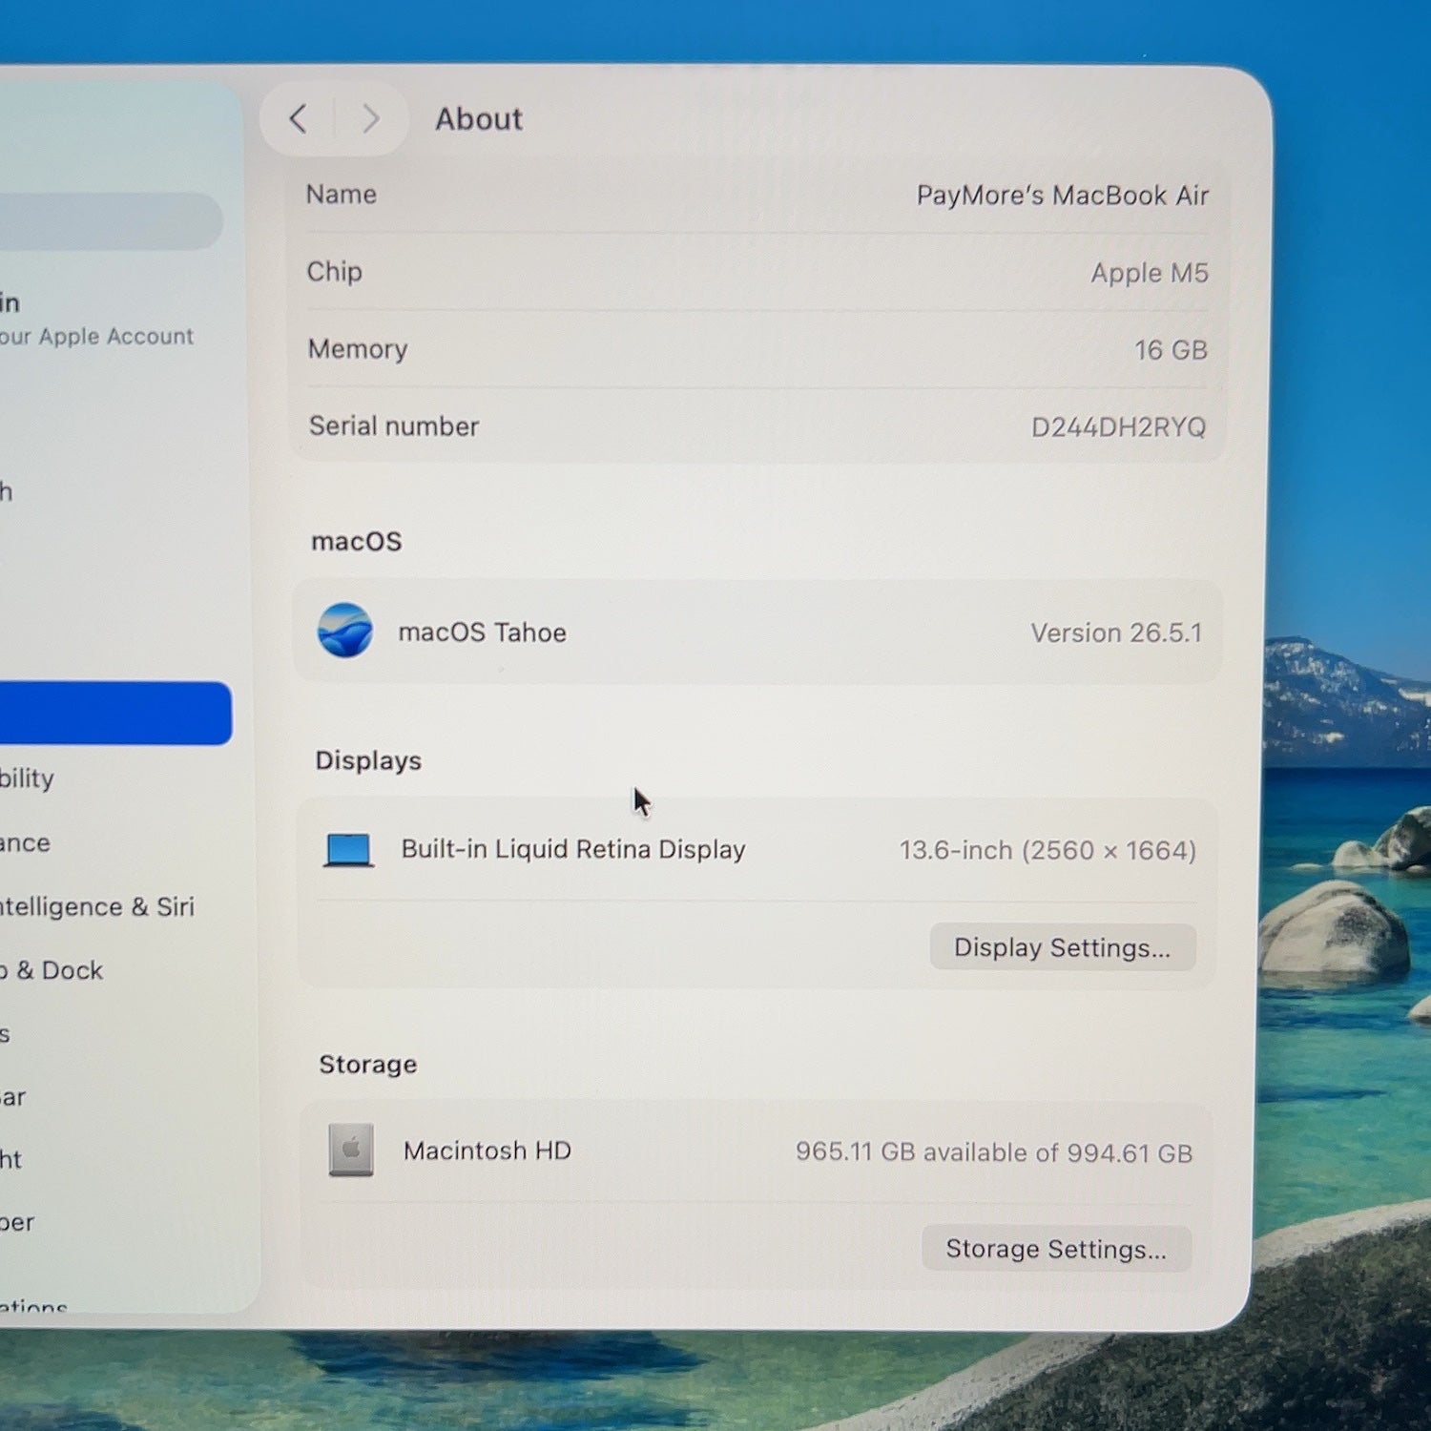
Task: Open Storage Settings
Action: coord(1056,1249)
